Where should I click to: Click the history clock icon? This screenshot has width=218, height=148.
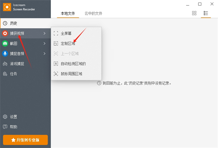(x=5, y=23)
